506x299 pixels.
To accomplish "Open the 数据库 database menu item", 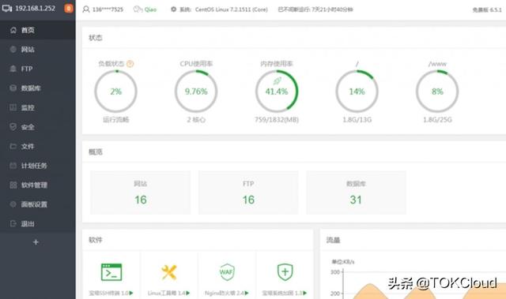I will 38,88.
